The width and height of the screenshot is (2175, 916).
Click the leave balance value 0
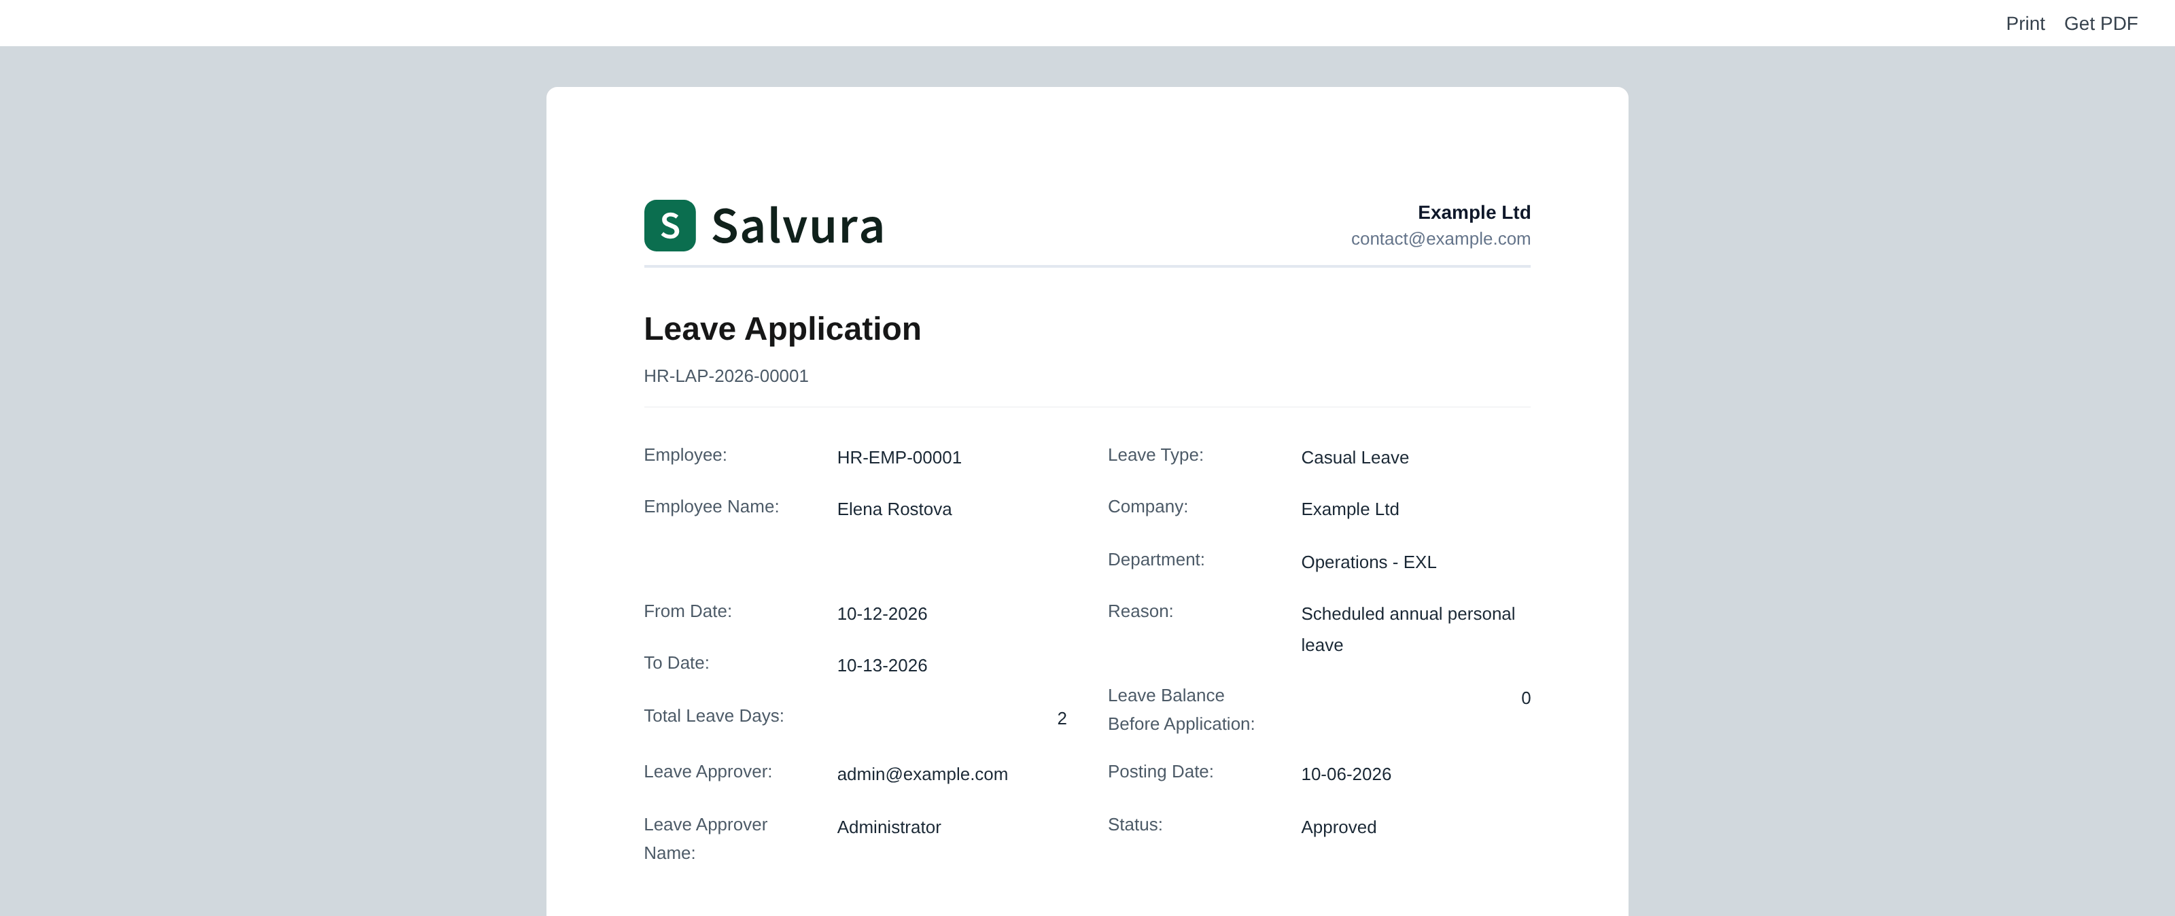coord(1525,698)
